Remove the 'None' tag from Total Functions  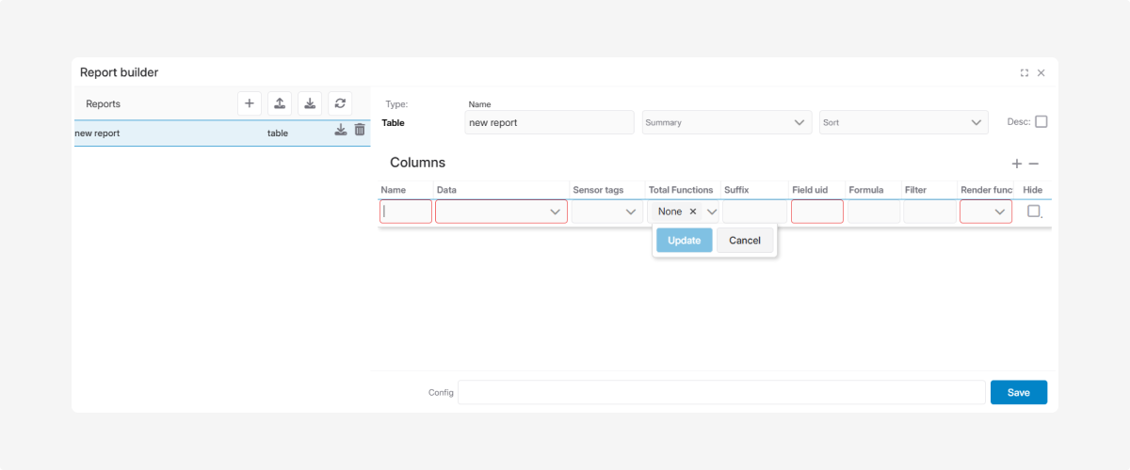(693, 211)
